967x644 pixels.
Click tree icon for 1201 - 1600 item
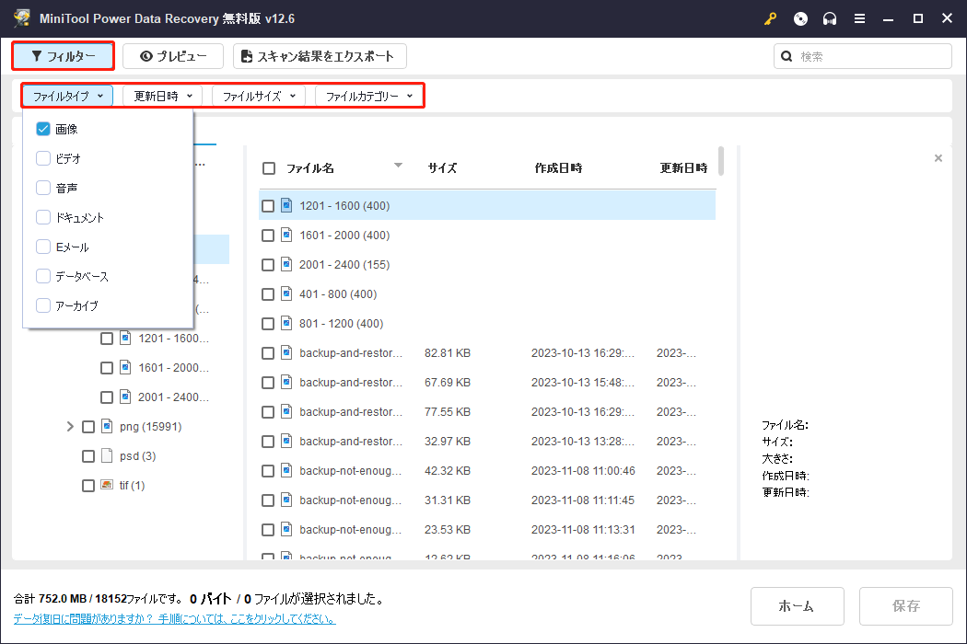tap(125, 338)
